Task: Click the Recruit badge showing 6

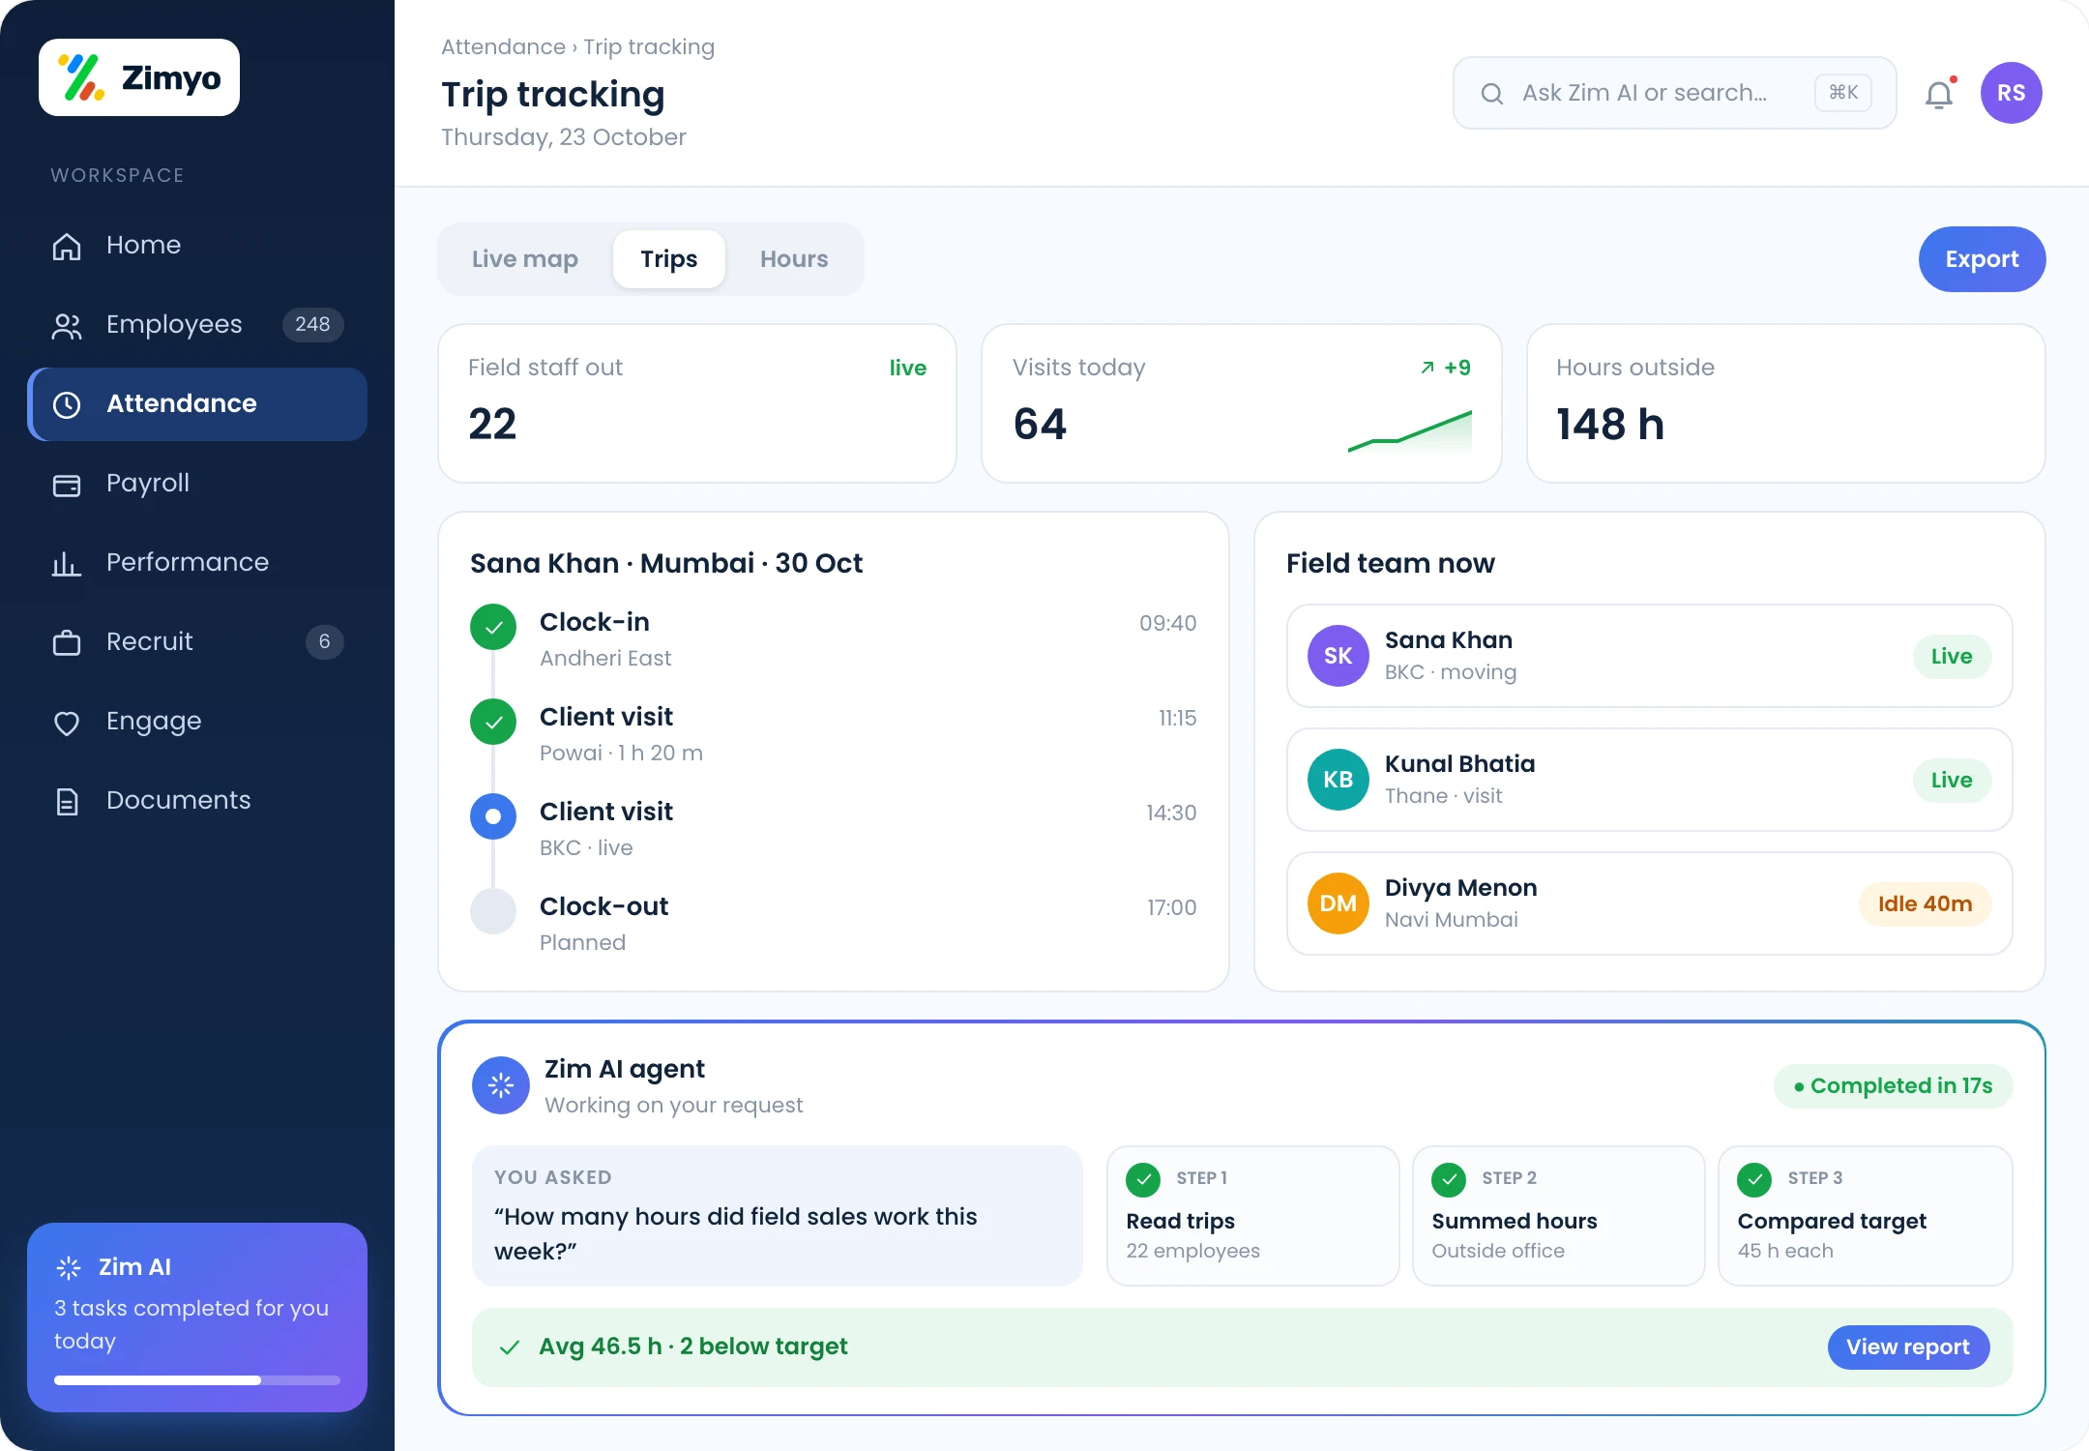Action: point(324,641)
